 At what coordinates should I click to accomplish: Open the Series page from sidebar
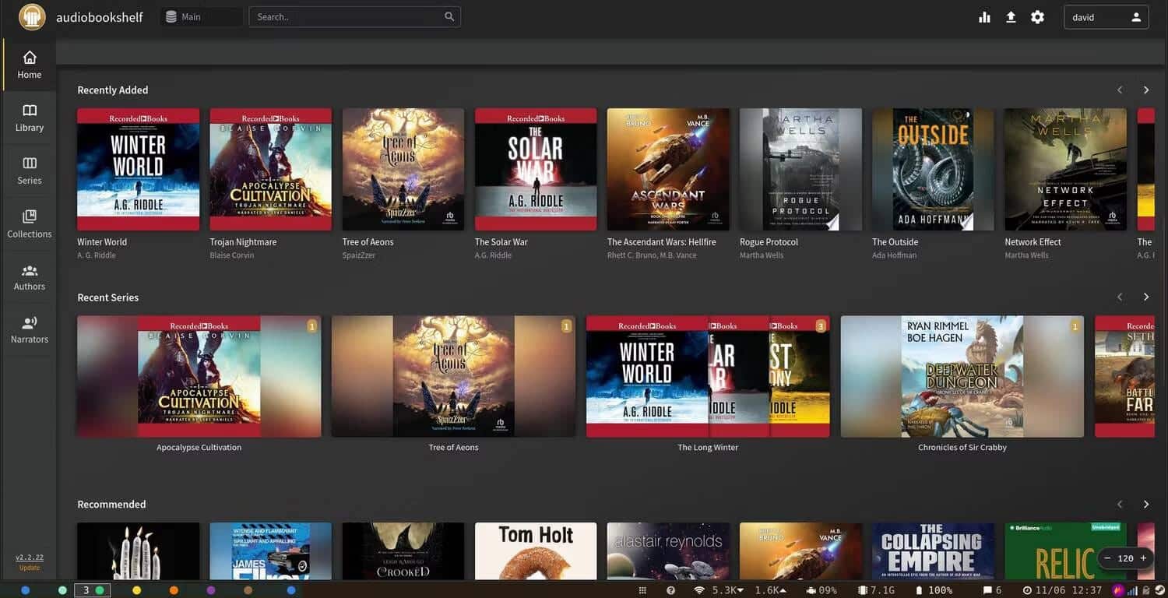pos(29,171)
